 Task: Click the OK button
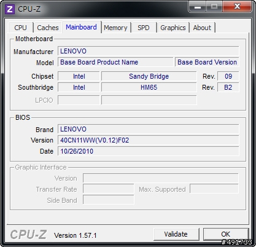[226, 234]
